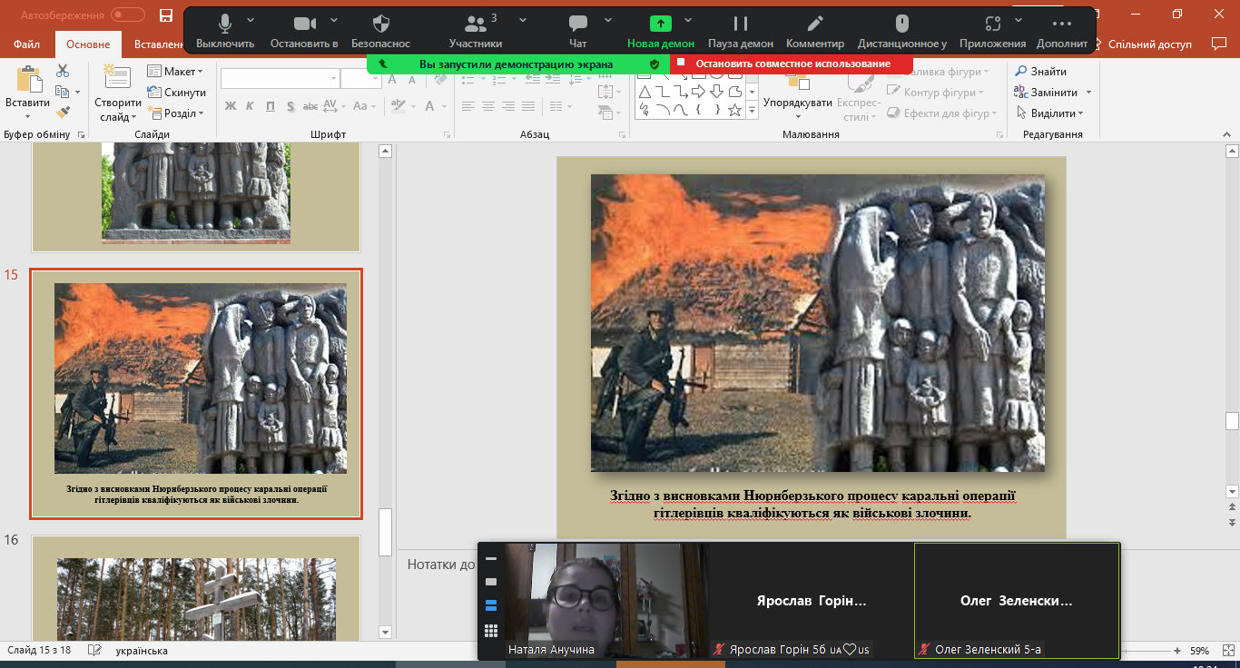Switch Zoom panel to grid view
The width and height of the screenshot is (1240, 668).
[x=491, y=631]
